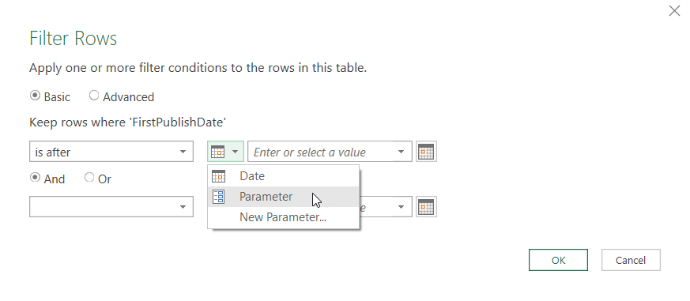Click the Date calendar icon in menu
690x301 pixels.
pos(218,176)
